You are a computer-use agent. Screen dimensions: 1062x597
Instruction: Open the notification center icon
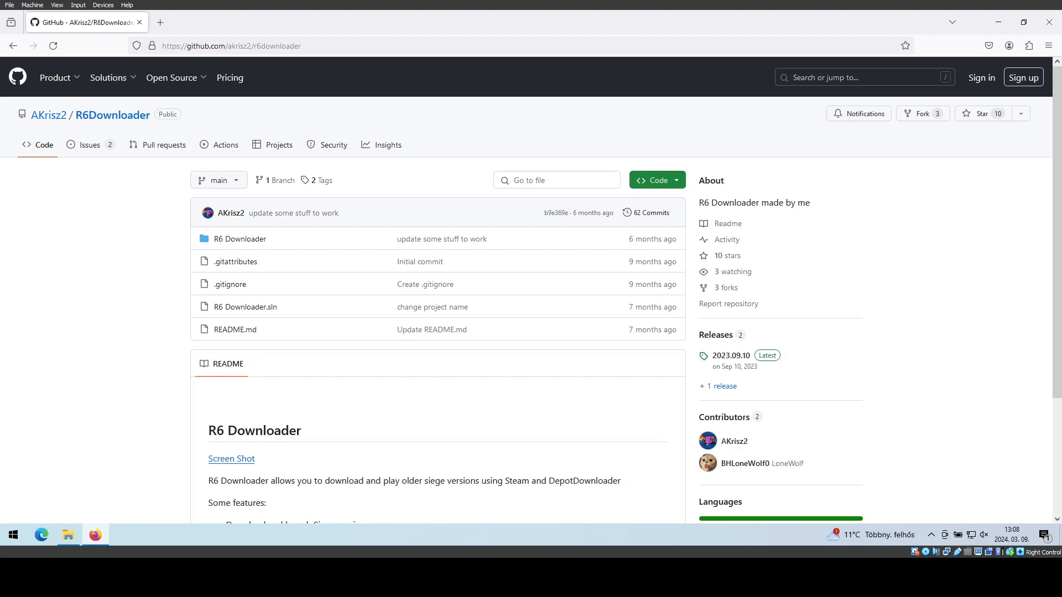[x=1044, y=535]
